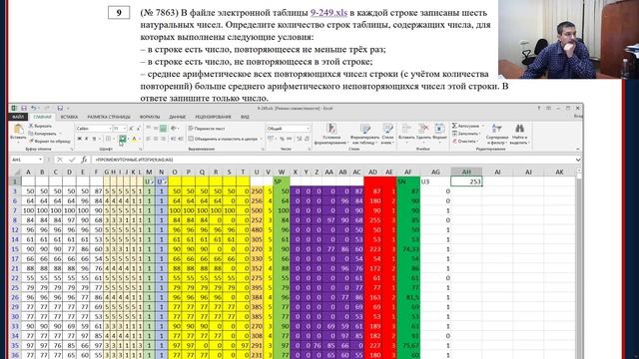This screenshot has height=359, width=639.
Task: Click the confirm formula checkmark icon
Action: pos(72,160)
